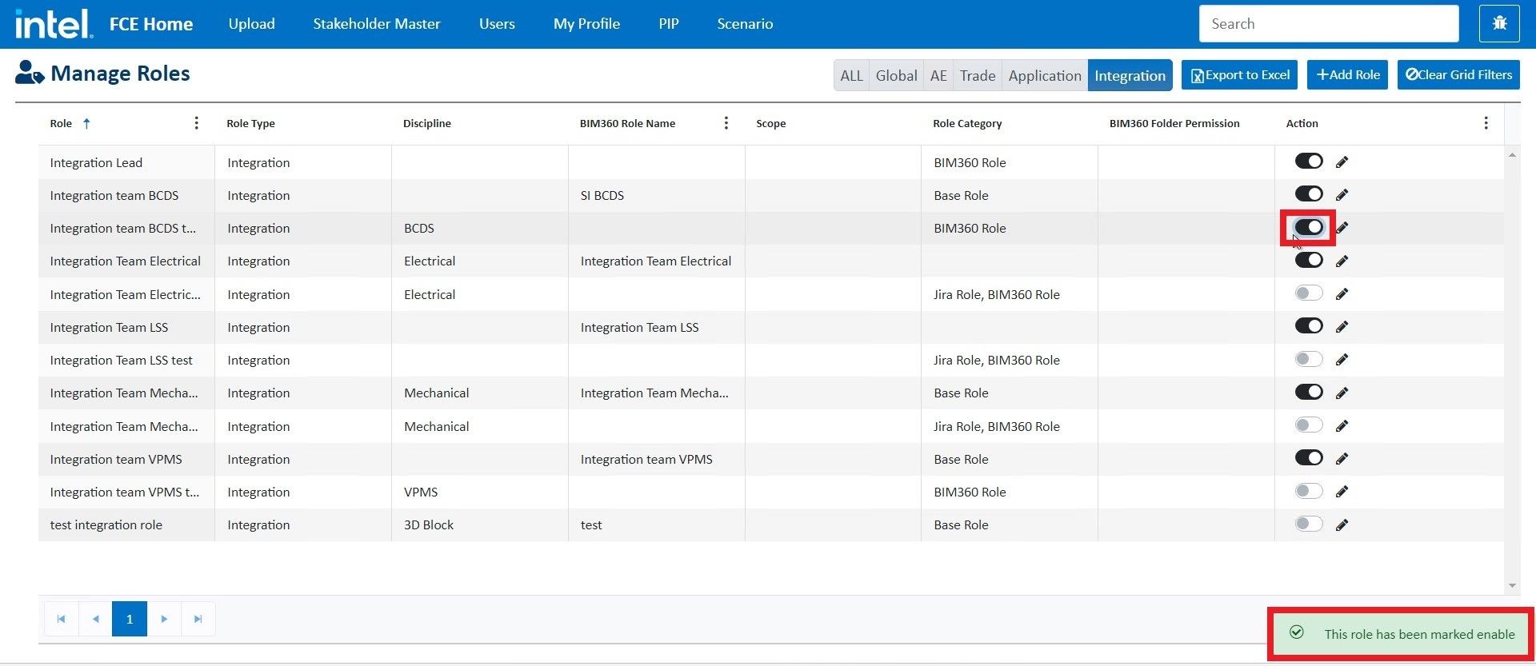Enable the test integration role toggle
This screenshot has width=1536, height=666.
point(1309,524)
